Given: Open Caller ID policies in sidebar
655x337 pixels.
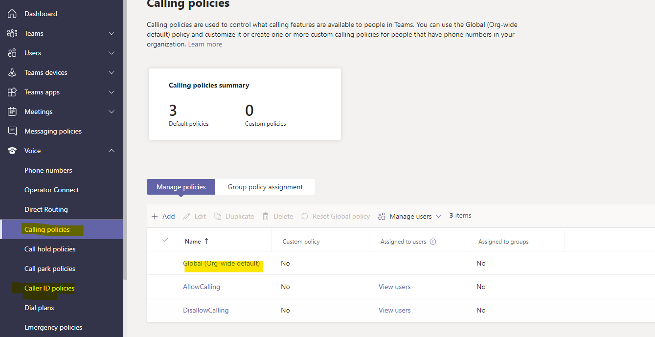Looking at the screenshot, I should pos(49,288).
